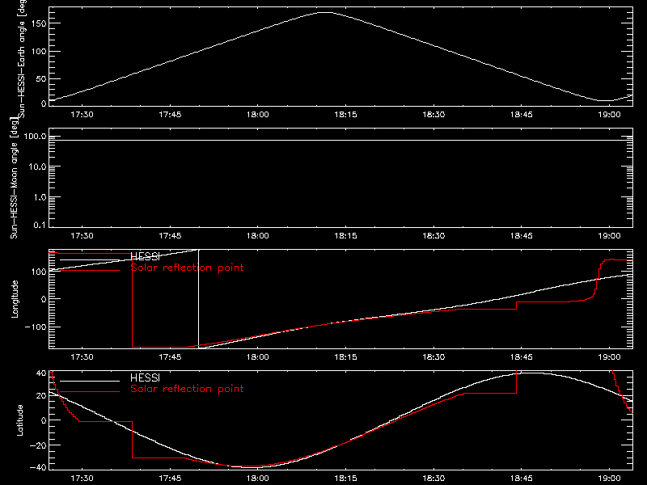
Task: Click the -100 tick on Longitude axis
Action: click(x=36, y=327)
